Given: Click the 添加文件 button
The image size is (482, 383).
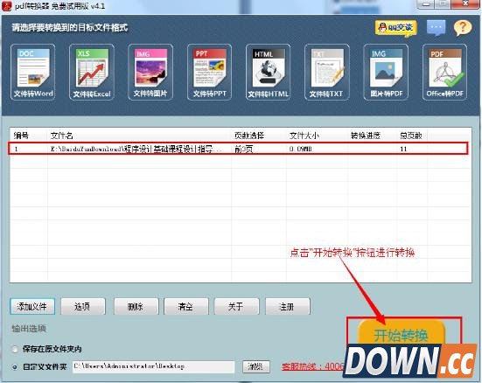Looking at the screenshot, I should point(32,306).
